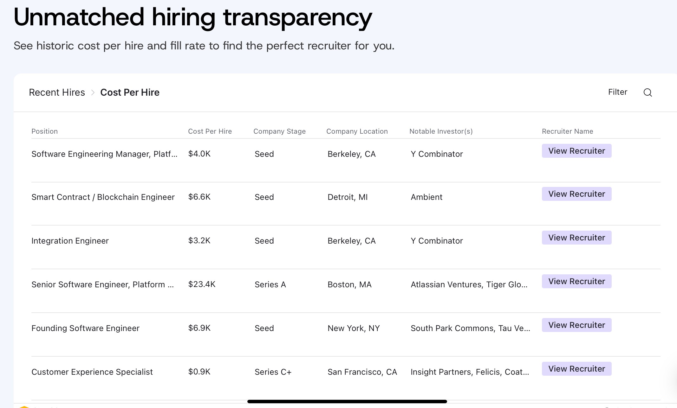Image resolution: width=677 pixels, height=408 pixels.
Task: Sort by Cost Per Hire column header
Action: click(210, 131)
